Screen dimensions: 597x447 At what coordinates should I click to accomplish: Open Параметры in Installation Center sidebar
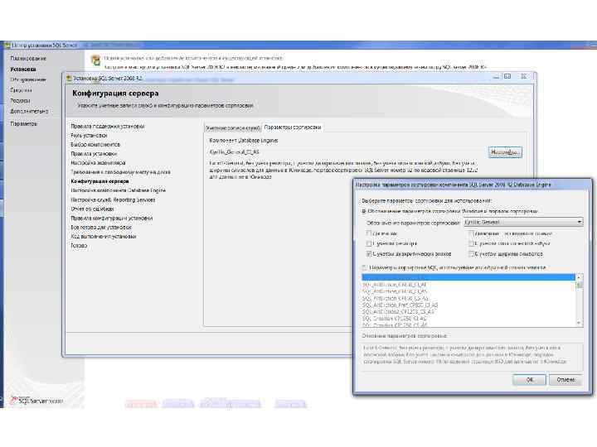pos(23,124)
